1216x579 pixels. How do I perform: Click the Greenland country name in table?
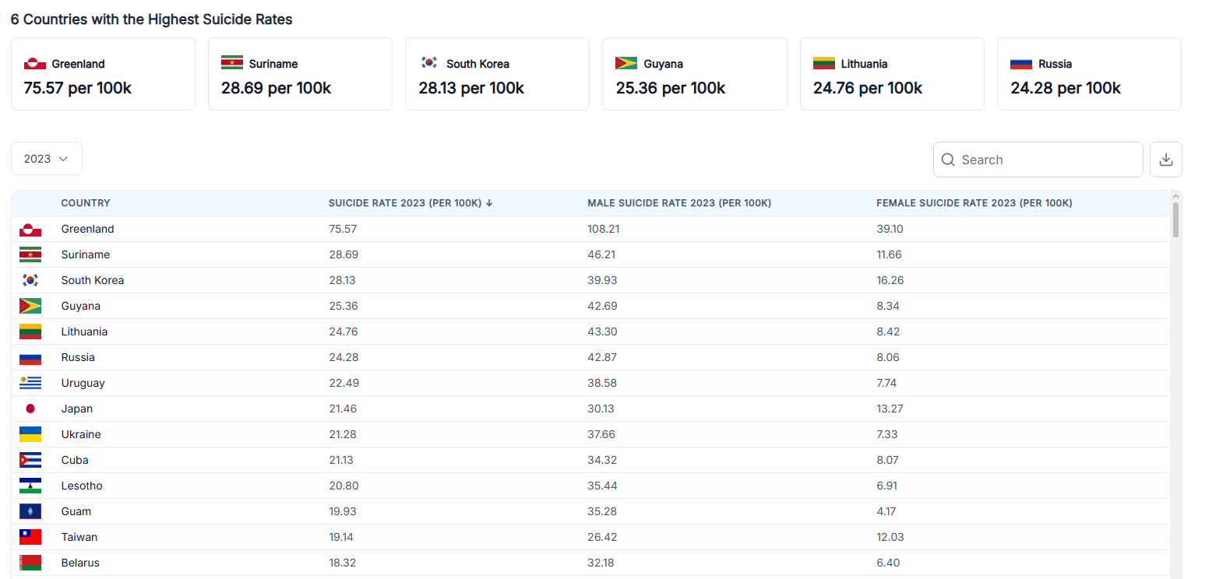[87, 229]
